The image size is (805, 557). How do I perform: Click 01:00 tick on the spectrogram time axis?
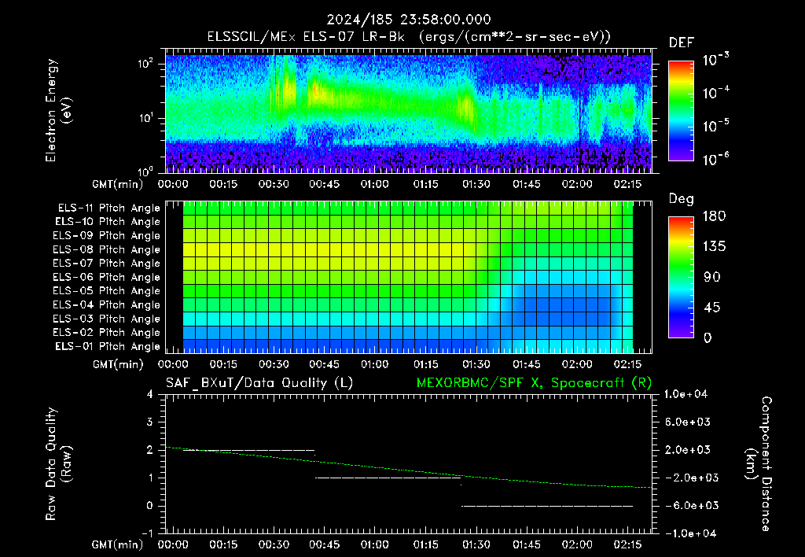click(374, 184)
